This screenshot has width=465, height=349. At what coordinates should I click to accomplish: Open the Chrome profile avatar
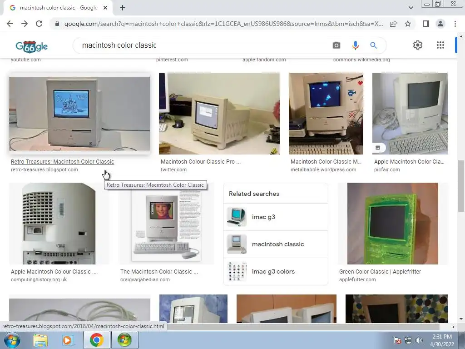440,24
